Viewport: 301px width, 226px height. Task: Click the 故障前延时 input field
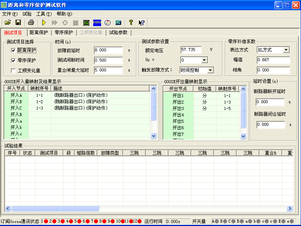(x=108, y=50)
